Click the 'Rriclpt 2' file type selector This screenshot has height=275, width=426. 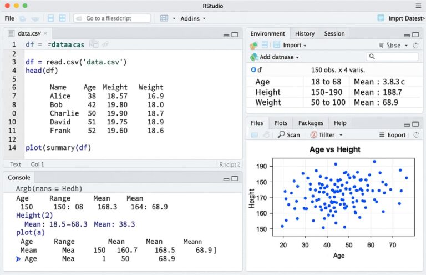click(x=230, y=164)
